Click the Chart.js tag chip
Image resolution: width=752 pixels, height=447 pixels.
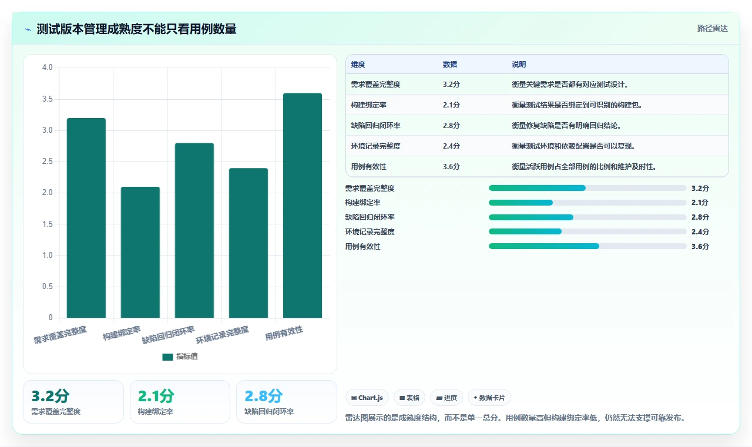(x=367, y=398)
